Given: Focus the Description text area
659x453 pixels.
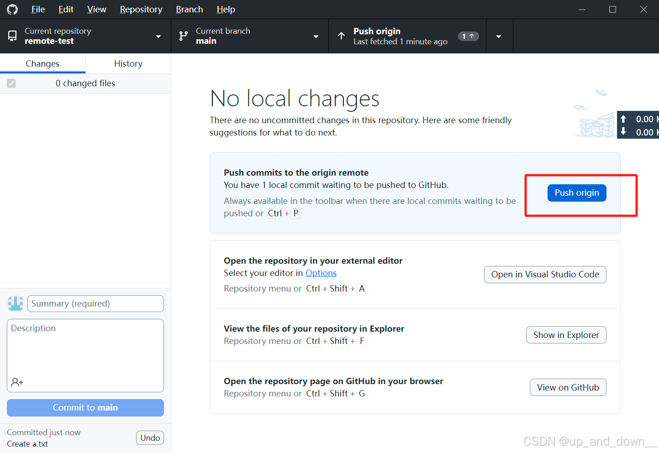Looking at the screenshot, I should pyautogui.click(x=85, y=355).
